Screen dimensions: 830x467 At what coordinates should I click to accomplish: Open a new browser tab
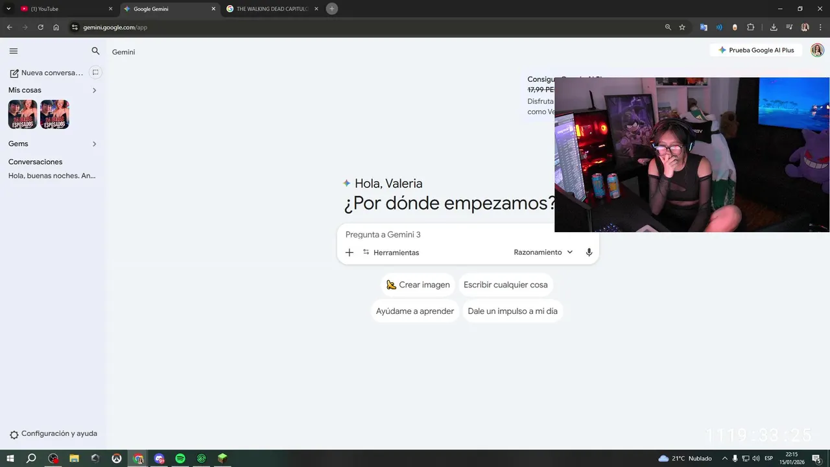click(x=332, y=9)
